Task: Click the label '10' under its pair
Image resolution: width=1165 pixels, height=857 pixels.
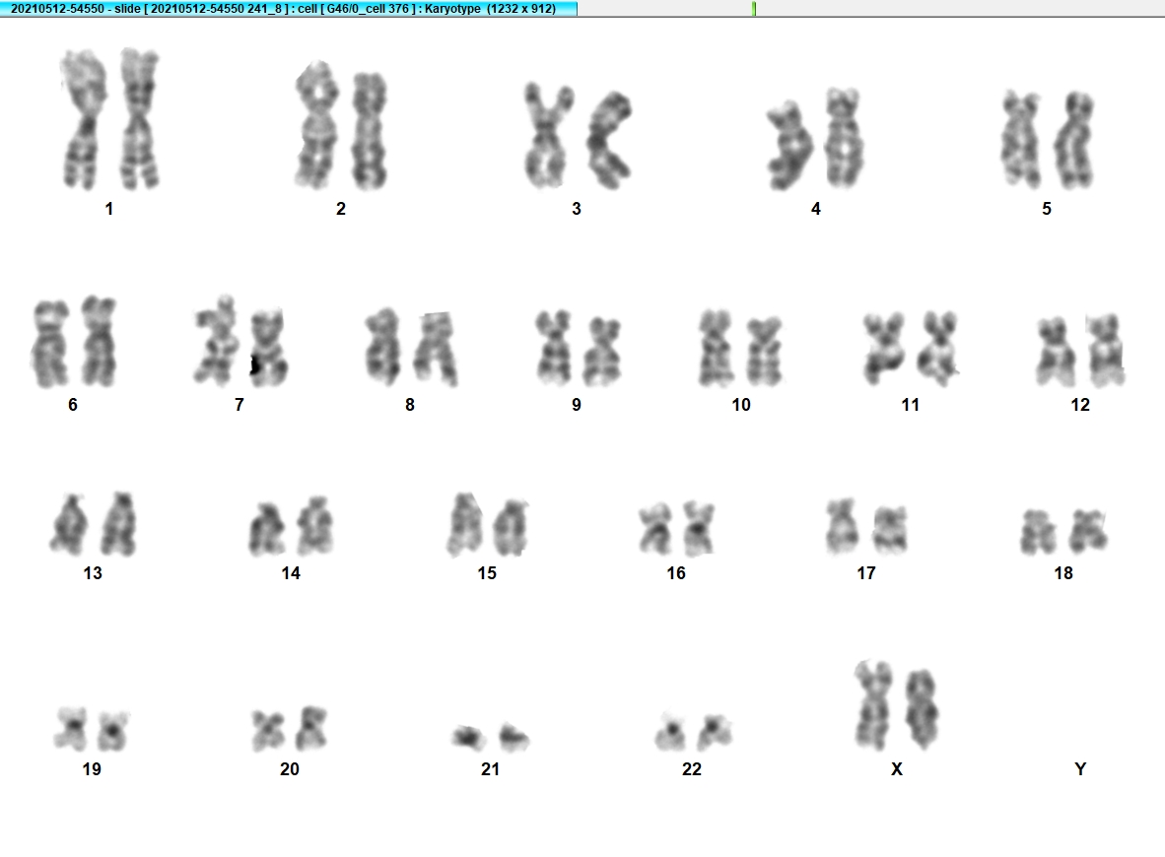Action: tap(741, 405)
